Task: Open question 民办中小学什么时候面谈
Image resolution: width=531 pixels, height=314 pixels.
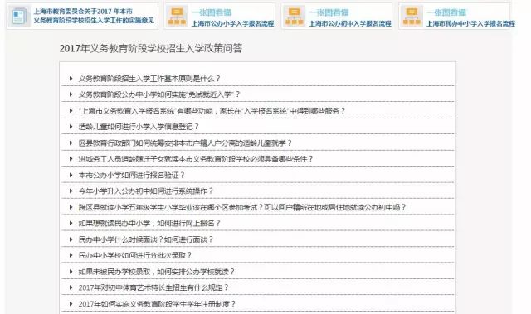Action: click(x=146, y=239)
